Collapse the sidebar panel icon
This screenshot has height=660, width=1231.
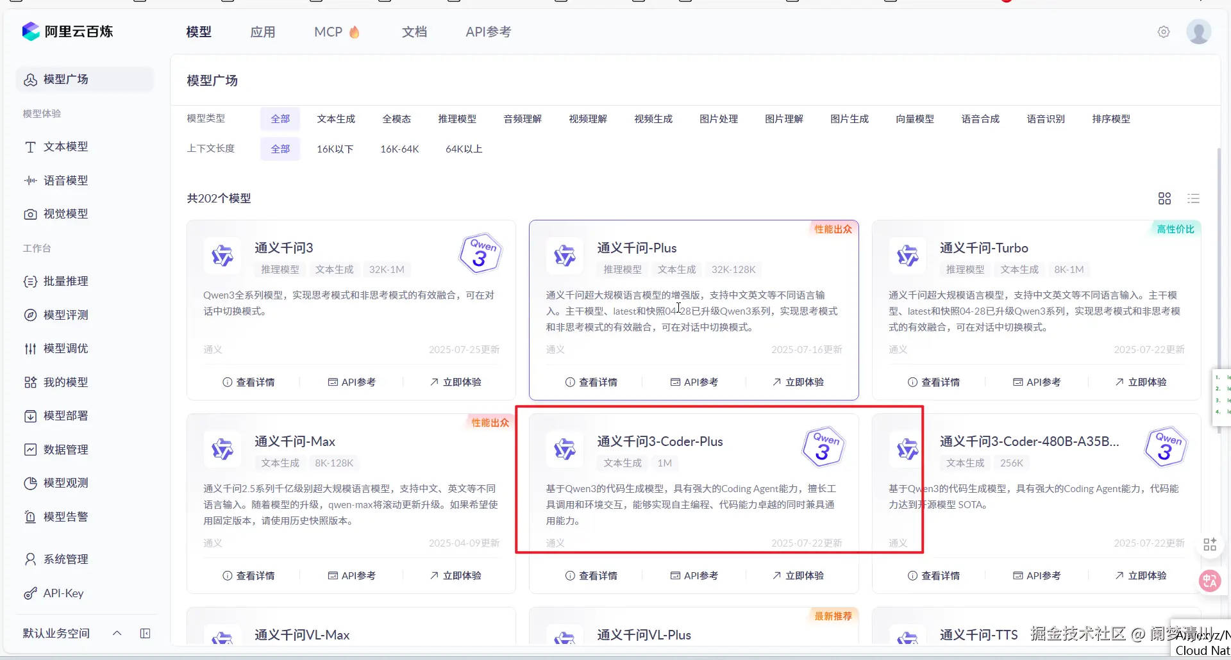click(x=146, y=634)
